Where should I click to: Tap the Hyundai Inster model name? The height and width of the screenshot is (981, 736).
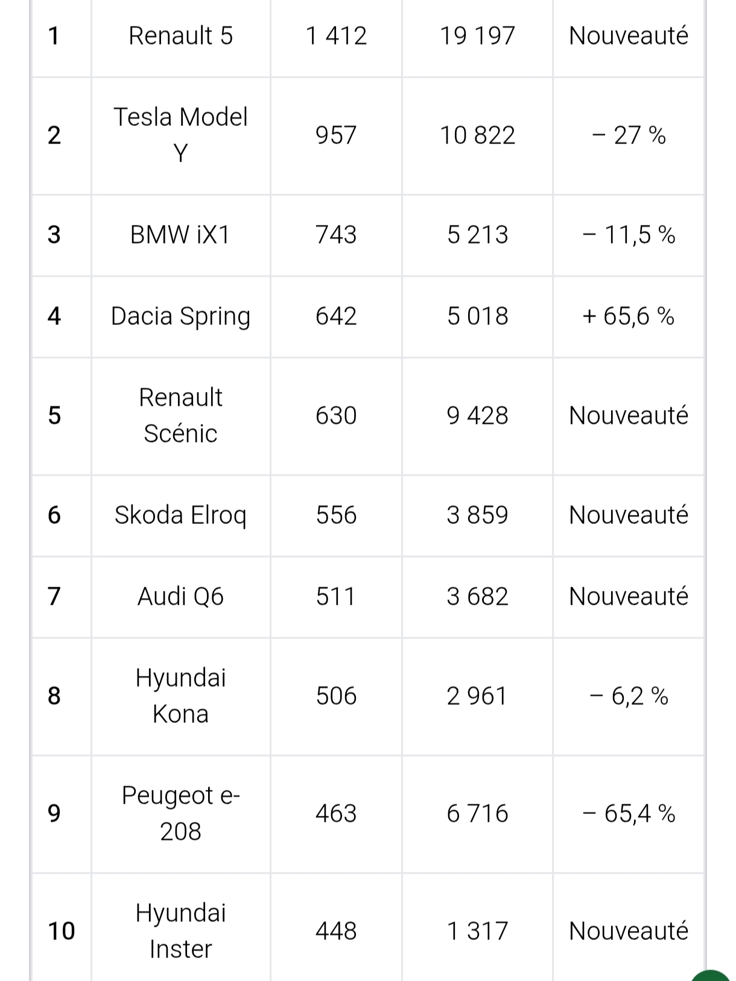[180, 930]
